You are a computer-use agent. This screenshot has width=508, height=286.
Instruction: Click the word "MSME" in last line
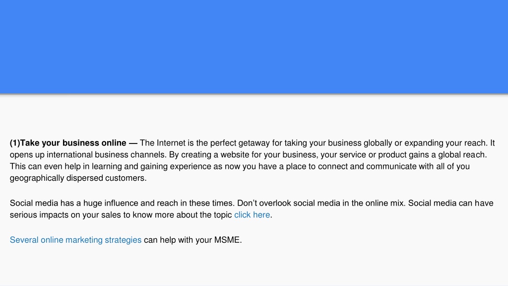pos(228,240)
